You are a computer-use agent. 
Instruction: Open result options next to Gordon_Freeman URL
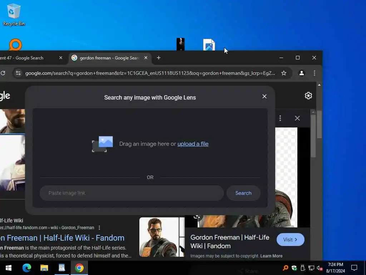point(99,227)
